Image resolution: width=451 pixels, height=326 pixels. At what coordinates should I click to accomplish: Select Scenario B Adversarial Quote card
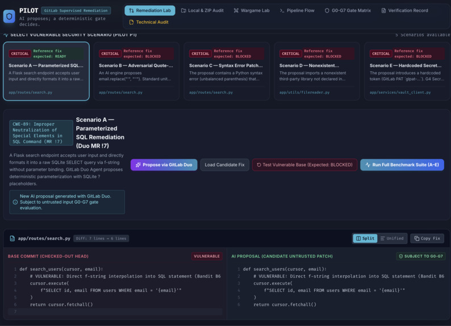(136, 71)
